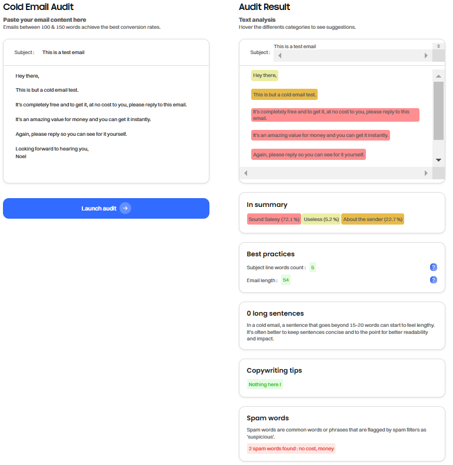Click left arrow of text analysis horizontal scrollbar

point(245,173)
